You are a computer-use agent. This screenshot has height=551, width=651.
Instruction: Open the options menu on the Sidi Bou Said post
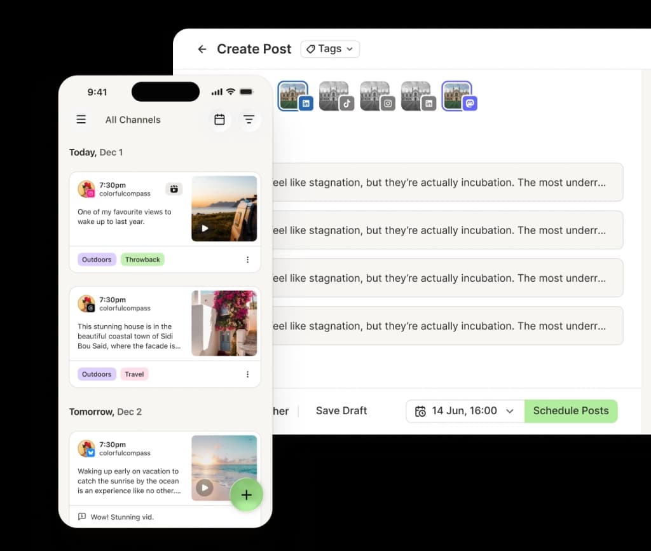pyautogui.click(x=247, y=374)
